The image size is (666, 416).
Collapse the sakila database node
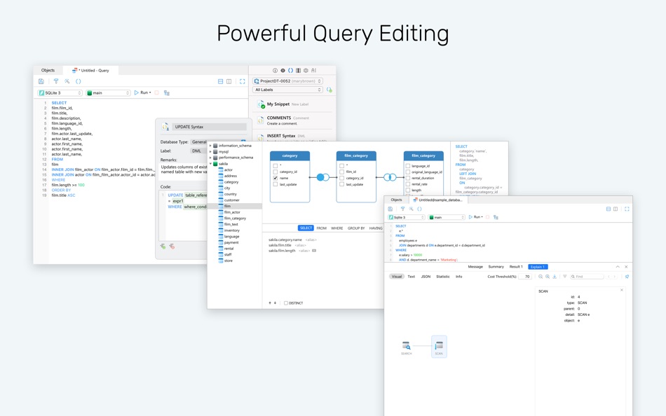210,163
